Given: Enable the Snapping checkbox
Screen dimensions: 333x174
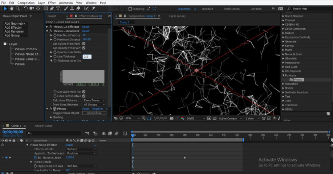Looking at the screenshot, I should (130, 9).
